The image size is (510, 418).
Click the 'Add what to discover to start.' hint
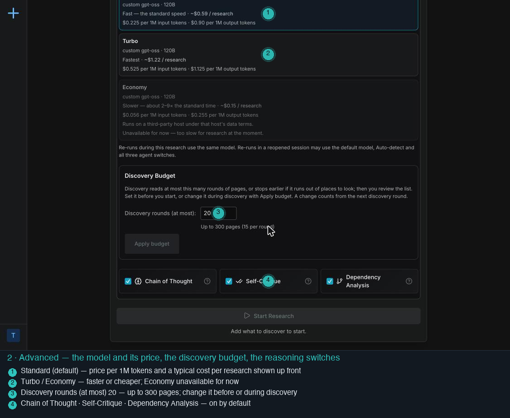(x=268, y=331)
